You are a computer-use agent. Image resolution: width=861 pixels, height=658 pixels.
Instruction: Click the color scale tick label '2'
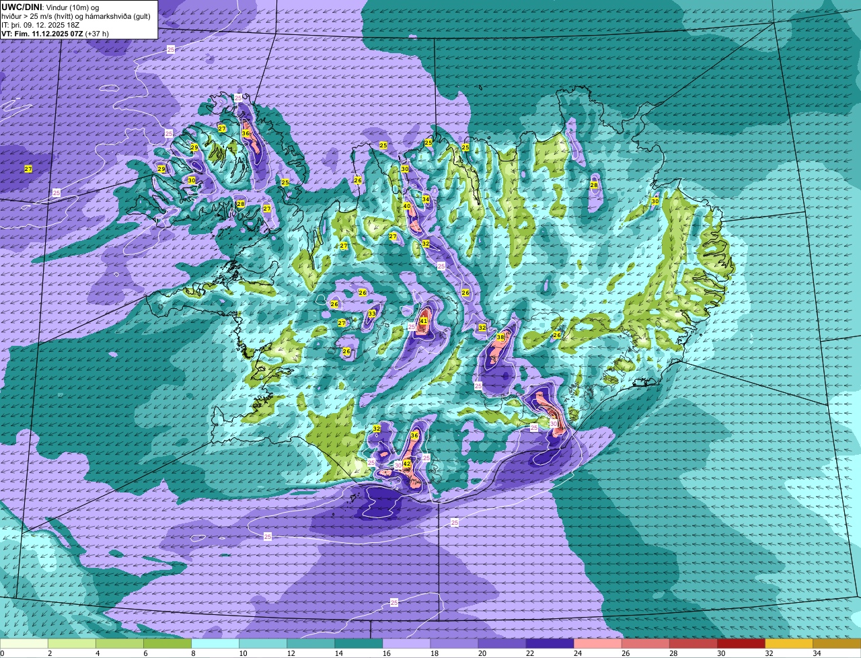click(x=50, y=653)
